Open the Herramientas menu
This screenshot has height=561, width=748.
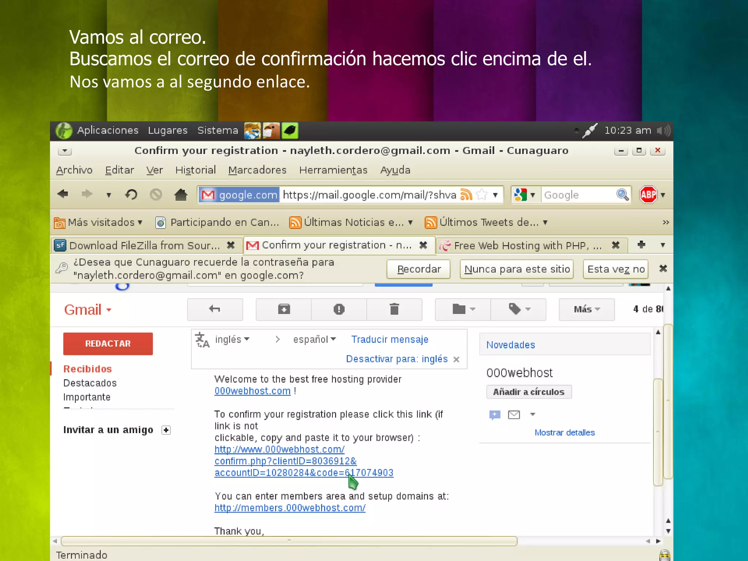[x=333, y=170]
